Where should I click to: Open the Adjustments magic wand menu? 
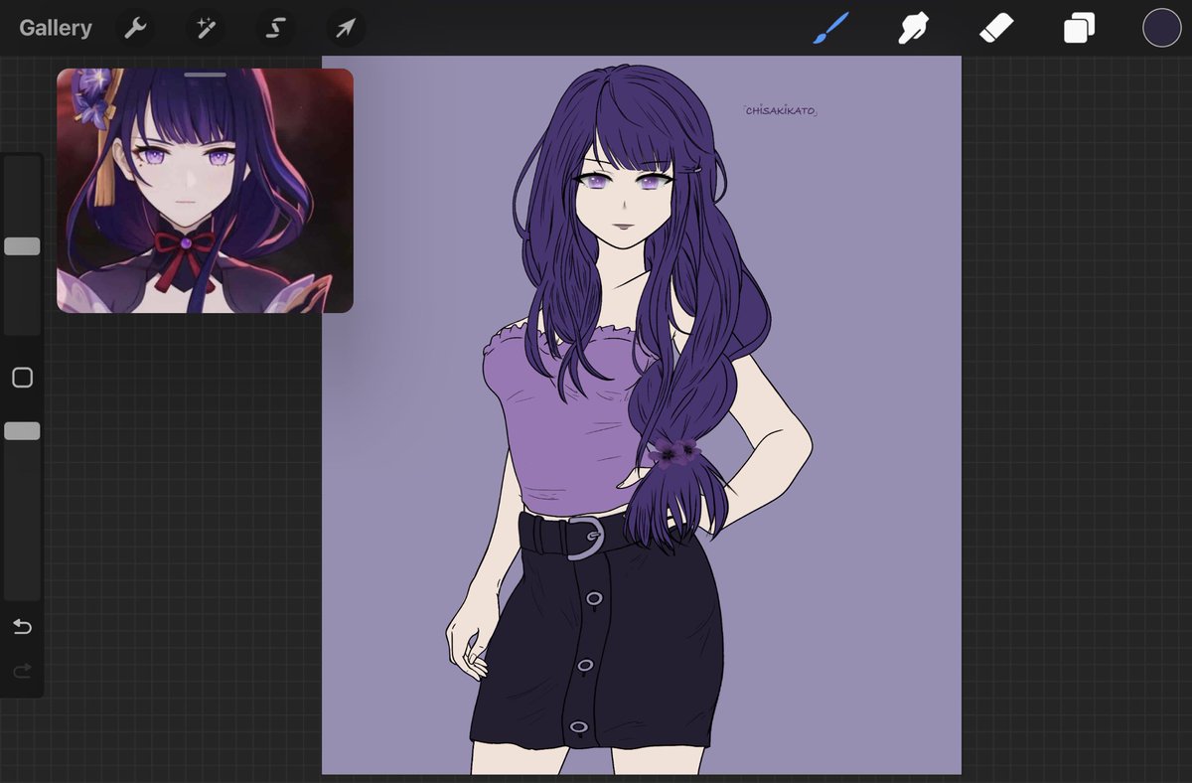tap(206, 28)
